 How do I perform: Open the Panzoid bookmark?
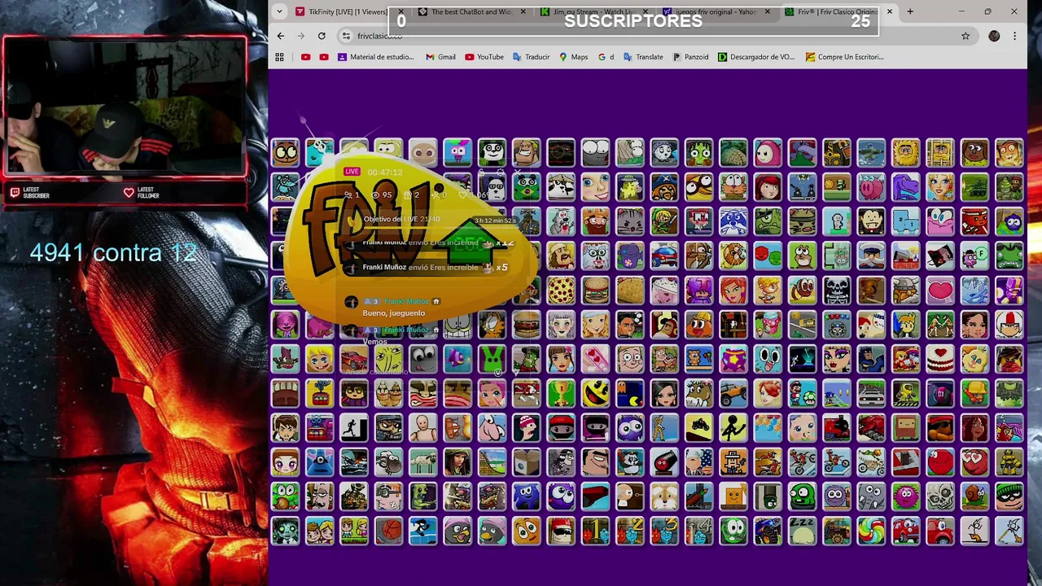[690, 57]
